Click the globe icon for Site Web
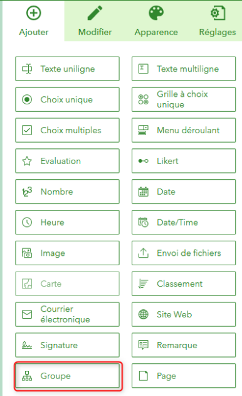The image size is (242, 396). (x=144, y=314)
